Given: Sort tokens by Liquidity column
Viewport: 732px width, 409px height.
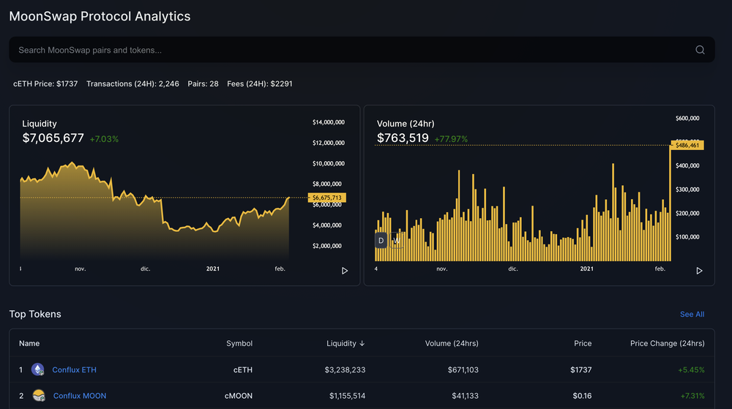Looking at the screenshot, I should (346, 343).
